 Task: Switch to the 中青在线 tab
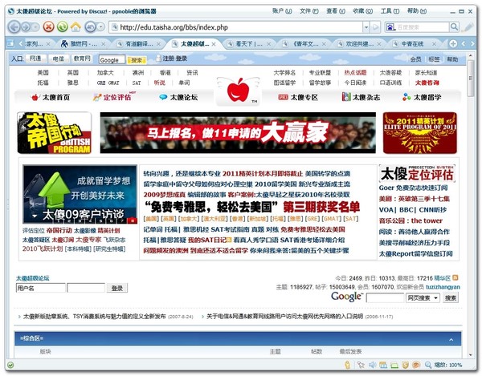(412, 44)
